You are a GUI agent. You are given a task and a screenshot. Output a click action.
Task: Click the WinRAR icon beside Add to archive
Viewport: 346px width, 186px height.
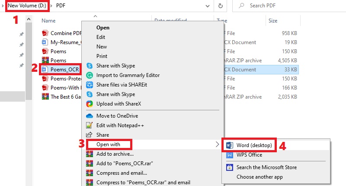(x=90, y=154)
